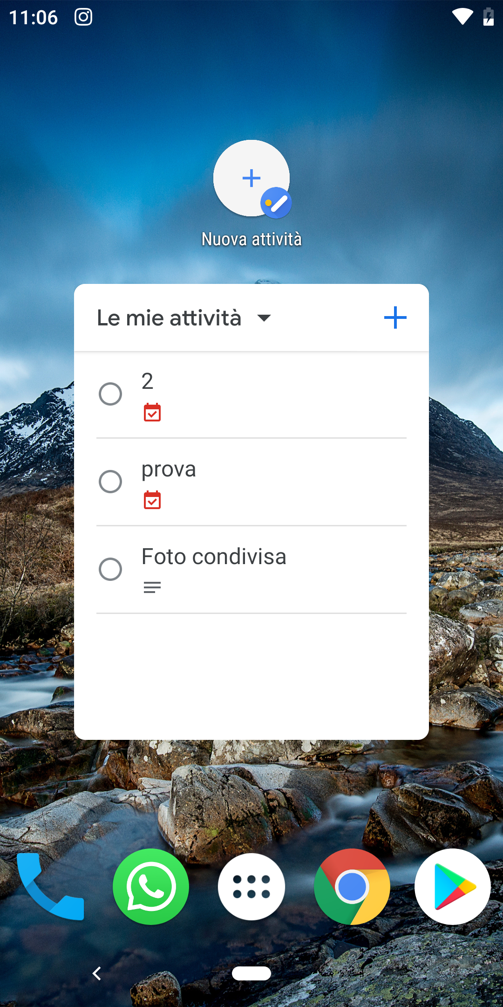Viewport: 503px width, 1007px height.
Task: Expand the Le mie attività list dropdown arrow
Action: click(x=264, y=318)
